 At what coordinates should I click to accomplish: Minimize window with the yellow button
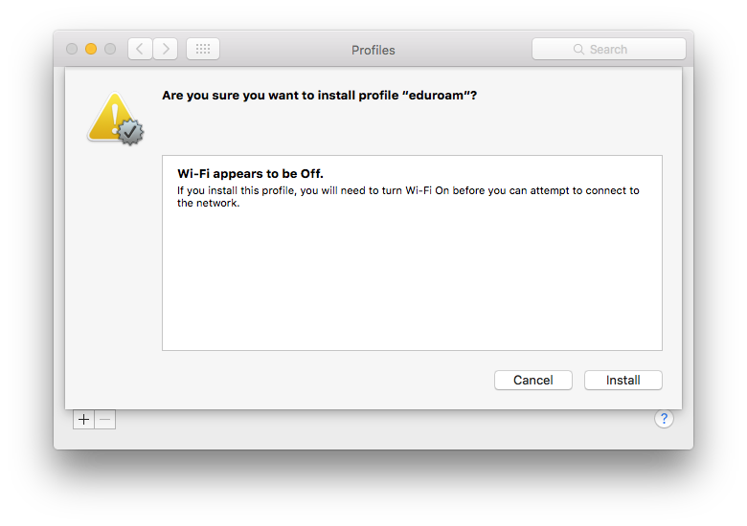click(x=91, y=49)
